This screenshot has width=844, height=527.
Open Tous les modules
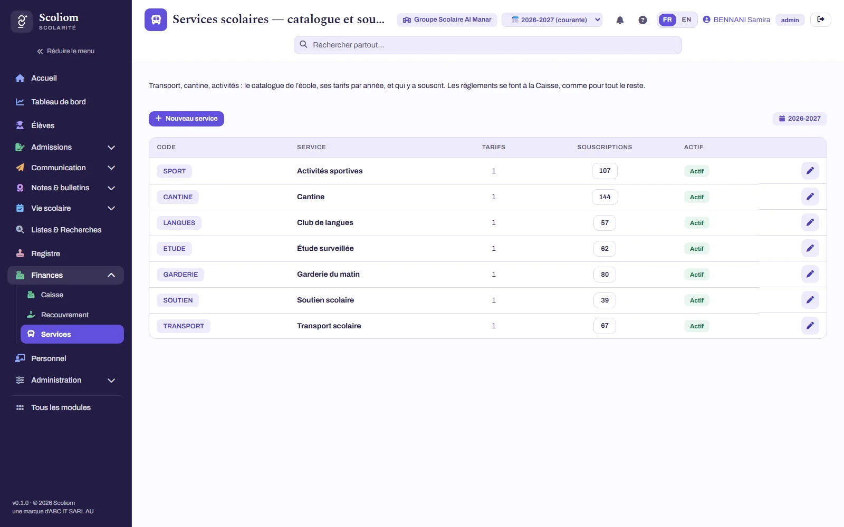pos(66,407)
